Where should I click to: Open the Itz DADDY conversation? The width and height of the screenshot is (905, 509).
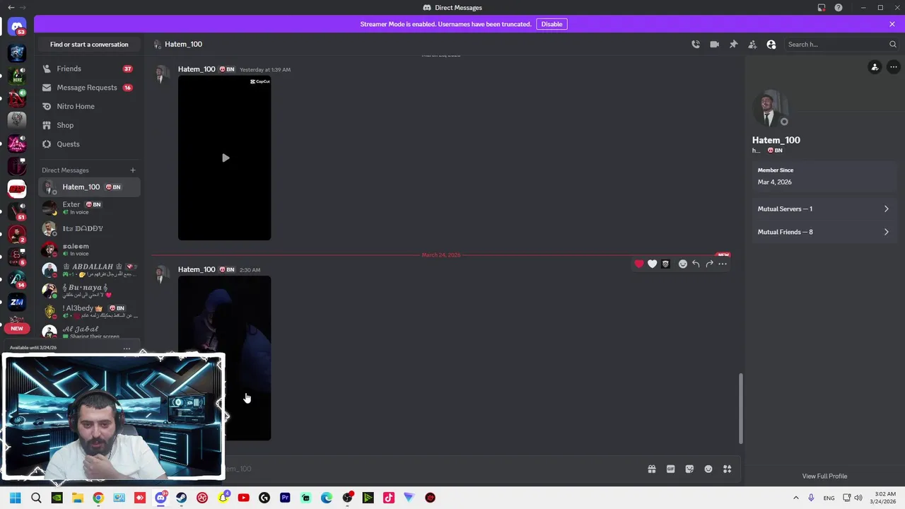(88, 228)
